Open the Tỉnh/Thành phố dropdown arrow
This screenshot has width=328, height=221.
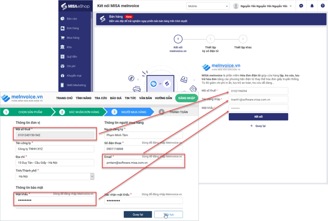(92, 176)
